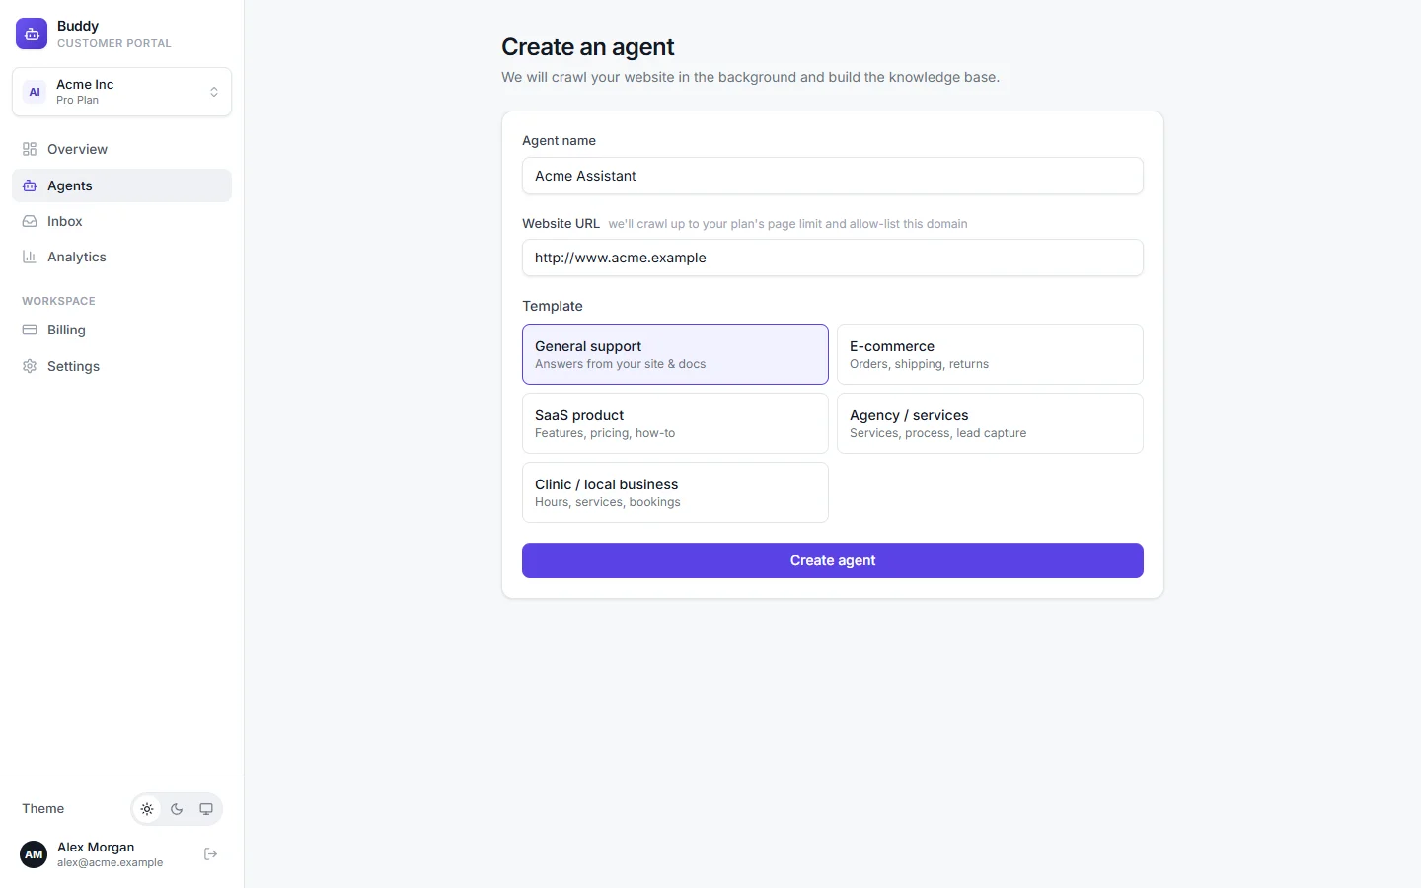
Task: Pick the Clinic / local business template
Action: [675, 492]
